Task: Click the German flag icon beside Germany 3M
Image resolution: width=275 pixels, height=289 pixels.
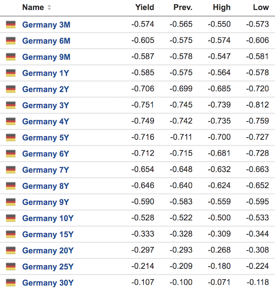Action: point(11,25)
